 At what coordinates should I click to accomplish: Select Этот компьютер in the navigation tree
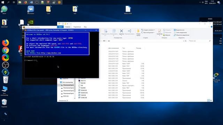click(67, 82)
